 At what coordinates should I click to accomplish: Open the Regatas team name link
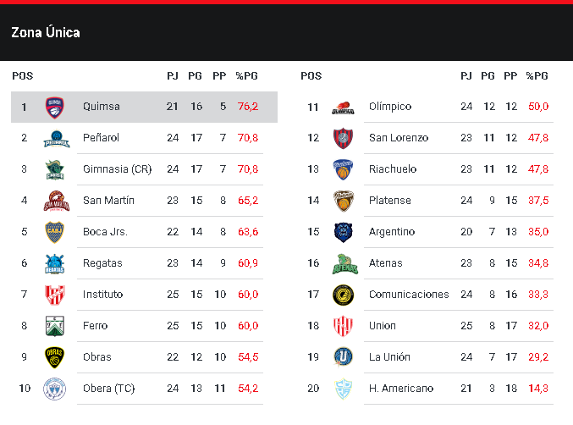(x=102, y=263)
